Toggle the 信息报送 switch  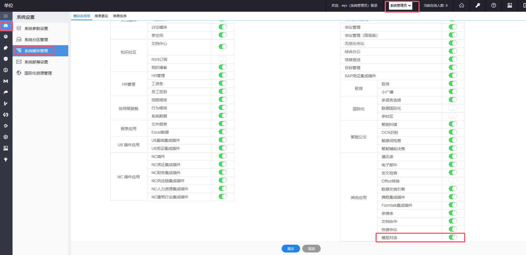click(x=453, y=59)
